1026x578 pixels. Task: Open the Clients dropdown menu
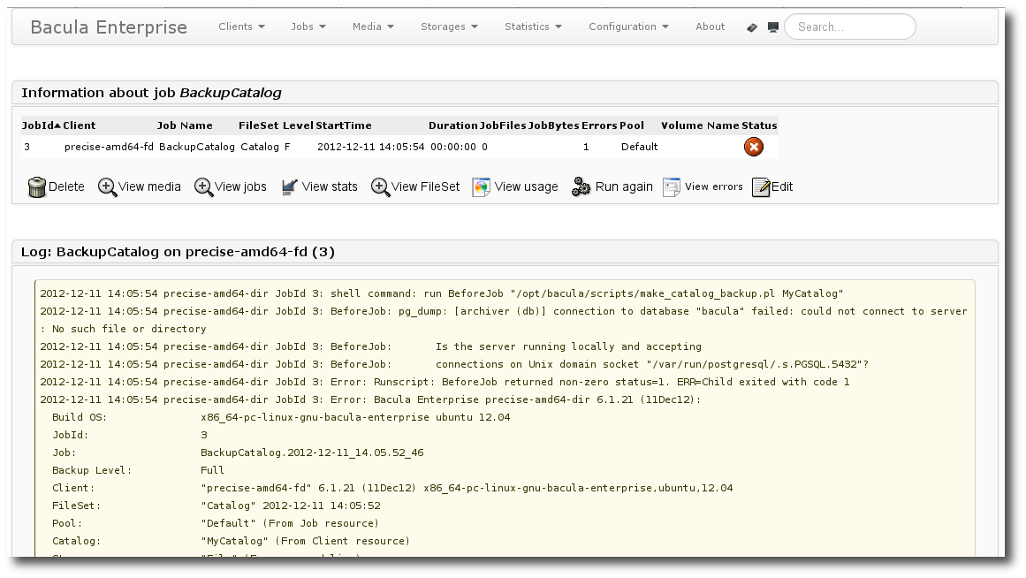pos(241,27)
